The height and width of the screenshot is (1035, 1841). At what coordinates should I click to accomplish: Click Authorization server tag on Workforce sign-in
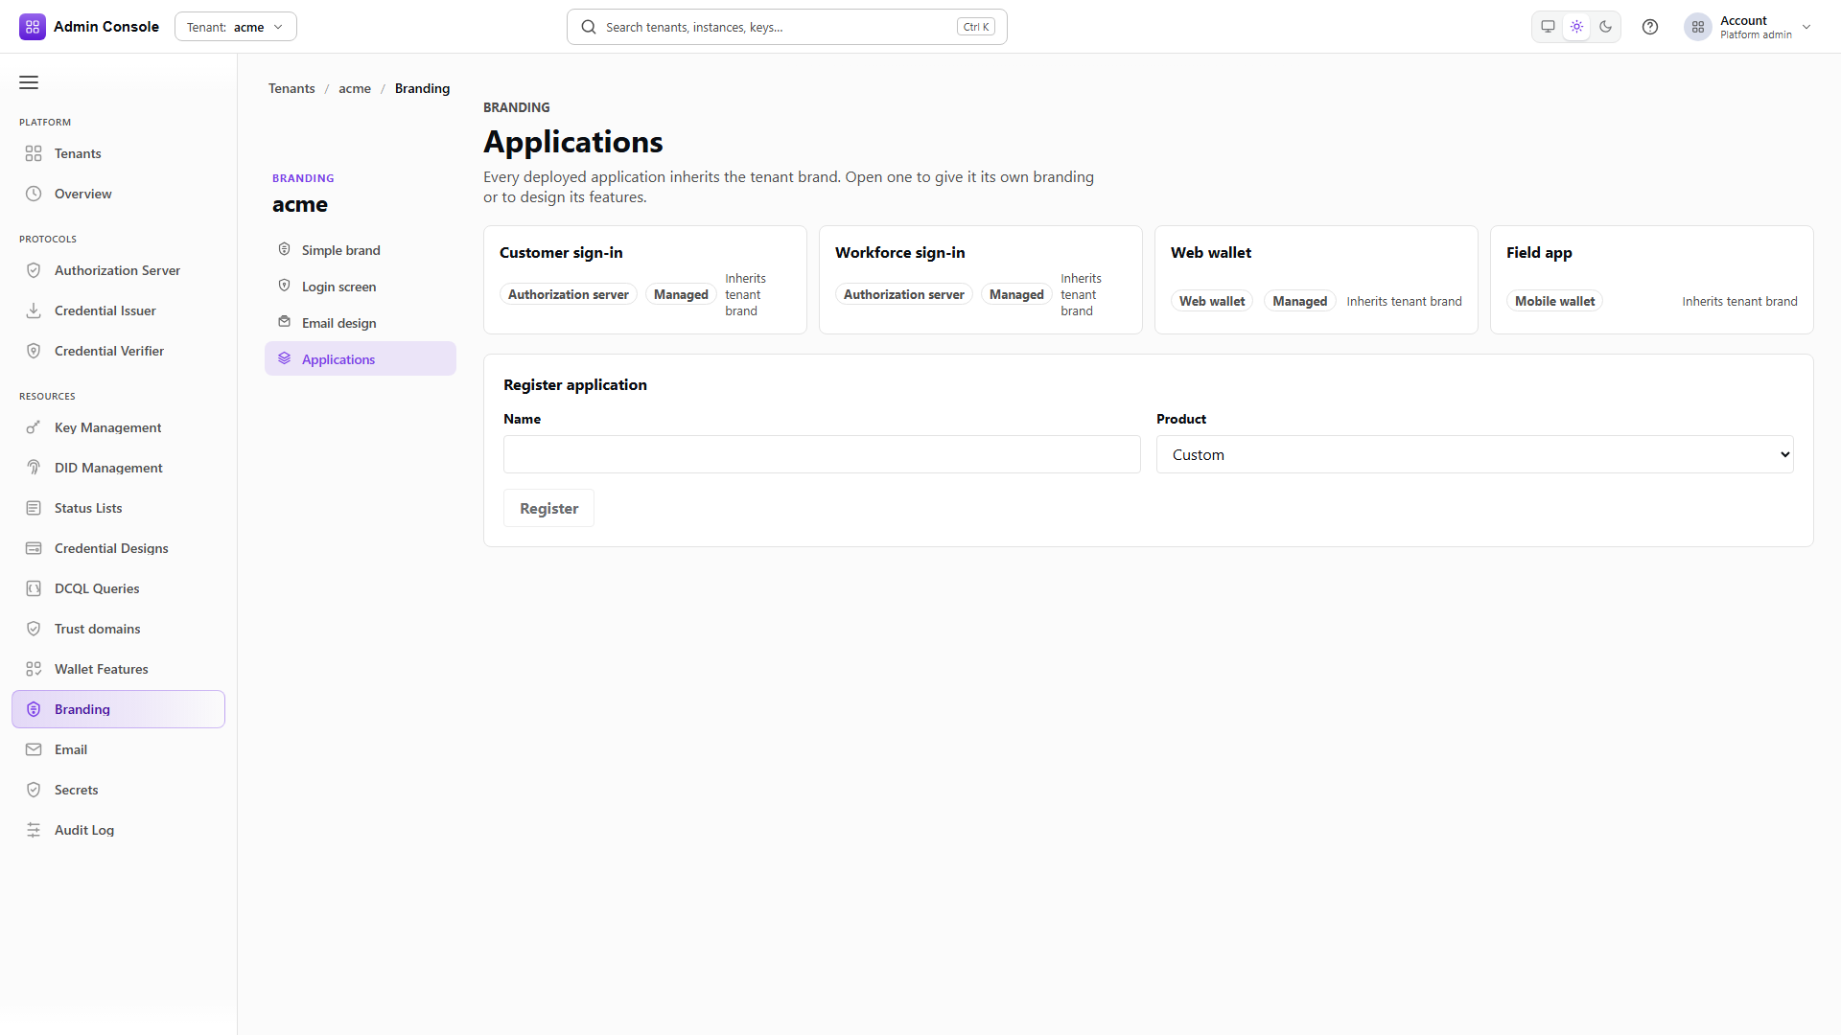[904, 294]
